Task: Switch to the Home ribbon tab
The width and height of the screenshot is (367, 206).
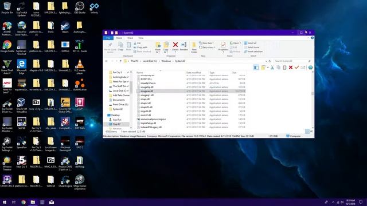Action: [119, 38]
